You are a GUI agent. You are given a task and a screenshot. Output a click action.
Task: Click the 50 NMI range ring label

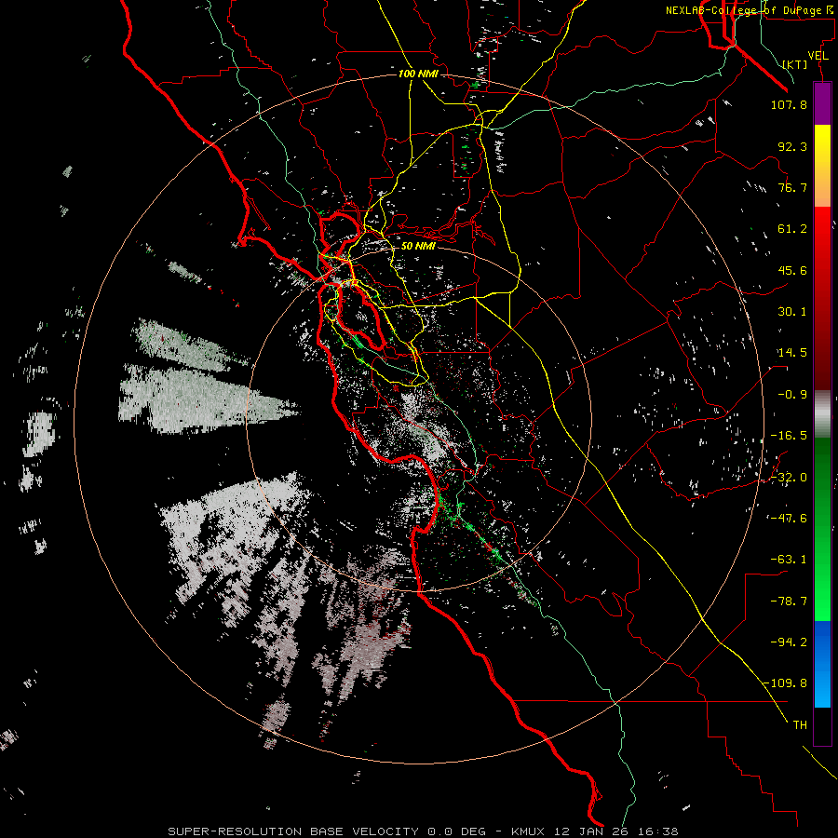click(x=418, y=247)
